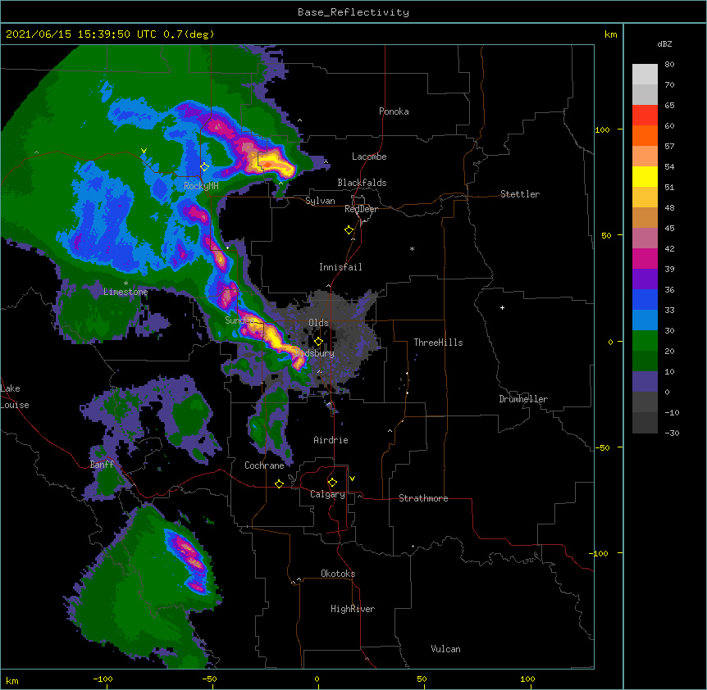Click the Ponoka city label

[394, 111]
